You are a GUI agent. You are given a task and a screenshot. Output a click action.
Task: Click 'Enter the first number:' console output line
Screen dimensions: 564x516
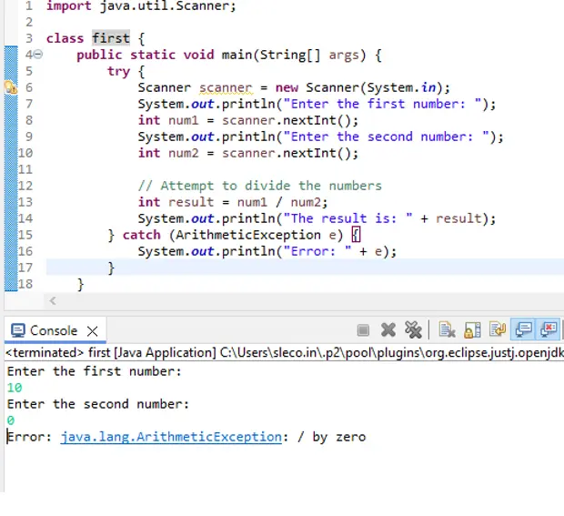pos(95,371)
